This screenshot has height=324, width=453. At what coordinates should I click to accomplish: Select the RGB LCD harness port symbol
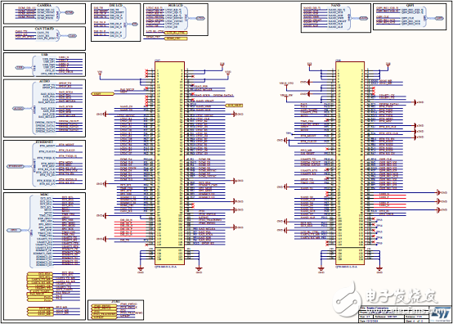[200, 18]
